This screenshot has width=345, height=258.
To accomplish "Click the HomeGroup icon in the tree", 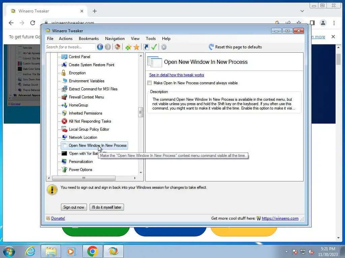I will point(64,105).
